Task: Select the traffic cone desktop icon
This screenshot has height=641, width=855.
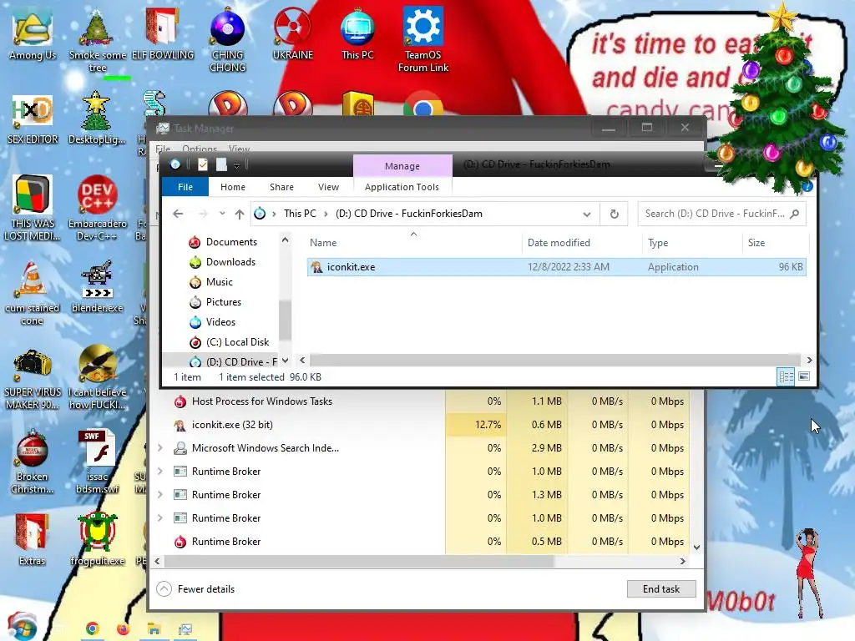Action: [33, 293]
